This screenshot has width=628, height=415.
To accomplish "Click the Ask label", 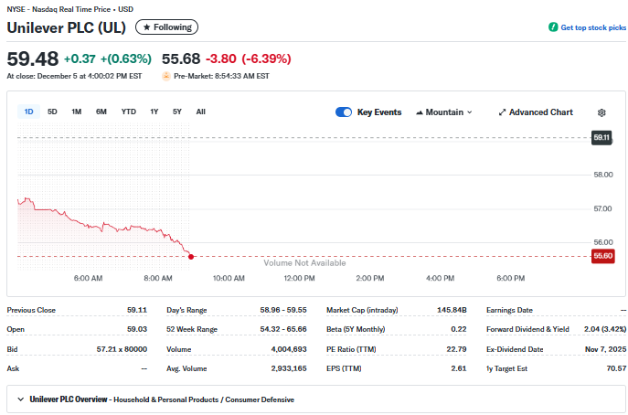I will (x=13, y=368).
